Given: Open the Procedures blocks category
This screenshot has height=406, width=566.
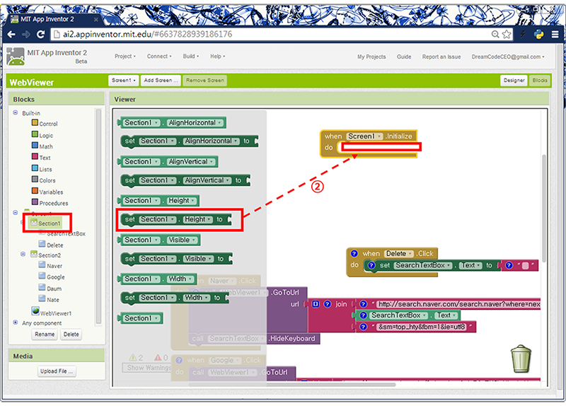Looking at the screenshot, I should [50, 203].
